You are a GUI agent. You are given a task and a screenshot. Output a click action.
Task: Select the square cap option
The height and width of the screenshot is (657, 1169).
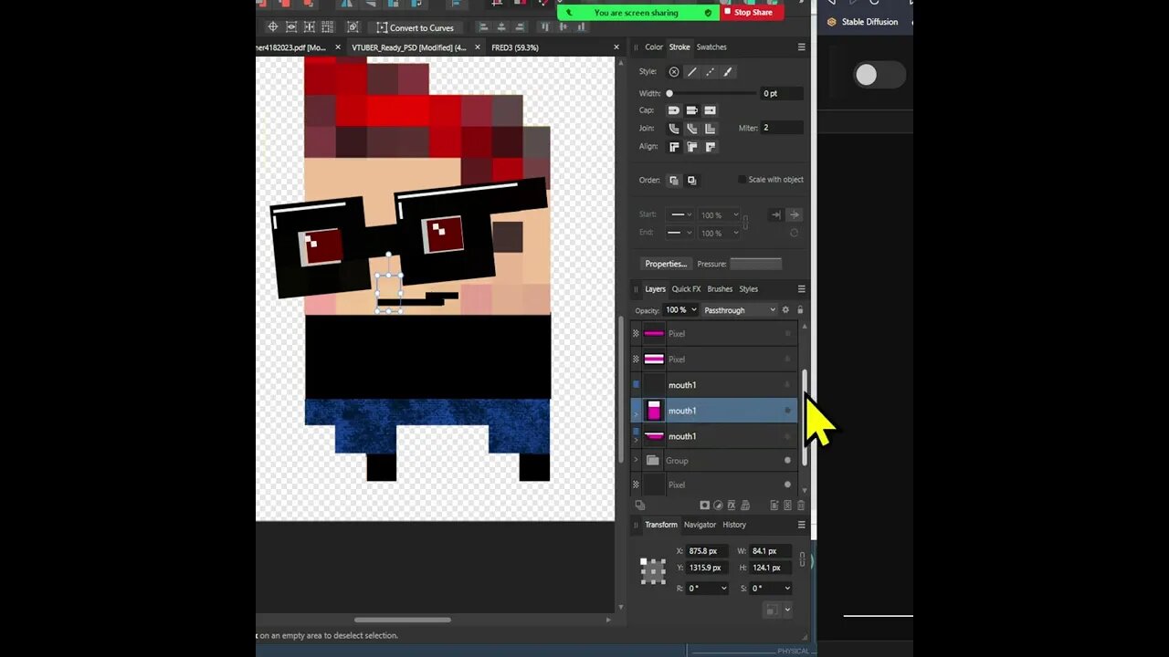coord(710,110)
